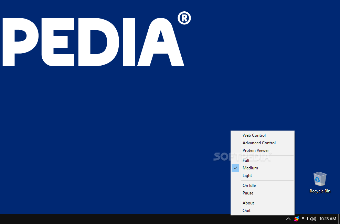This screenshot has width=340, height=224.
Task: Launch Protein Viewer from the menu
Action: pos(262,150)
